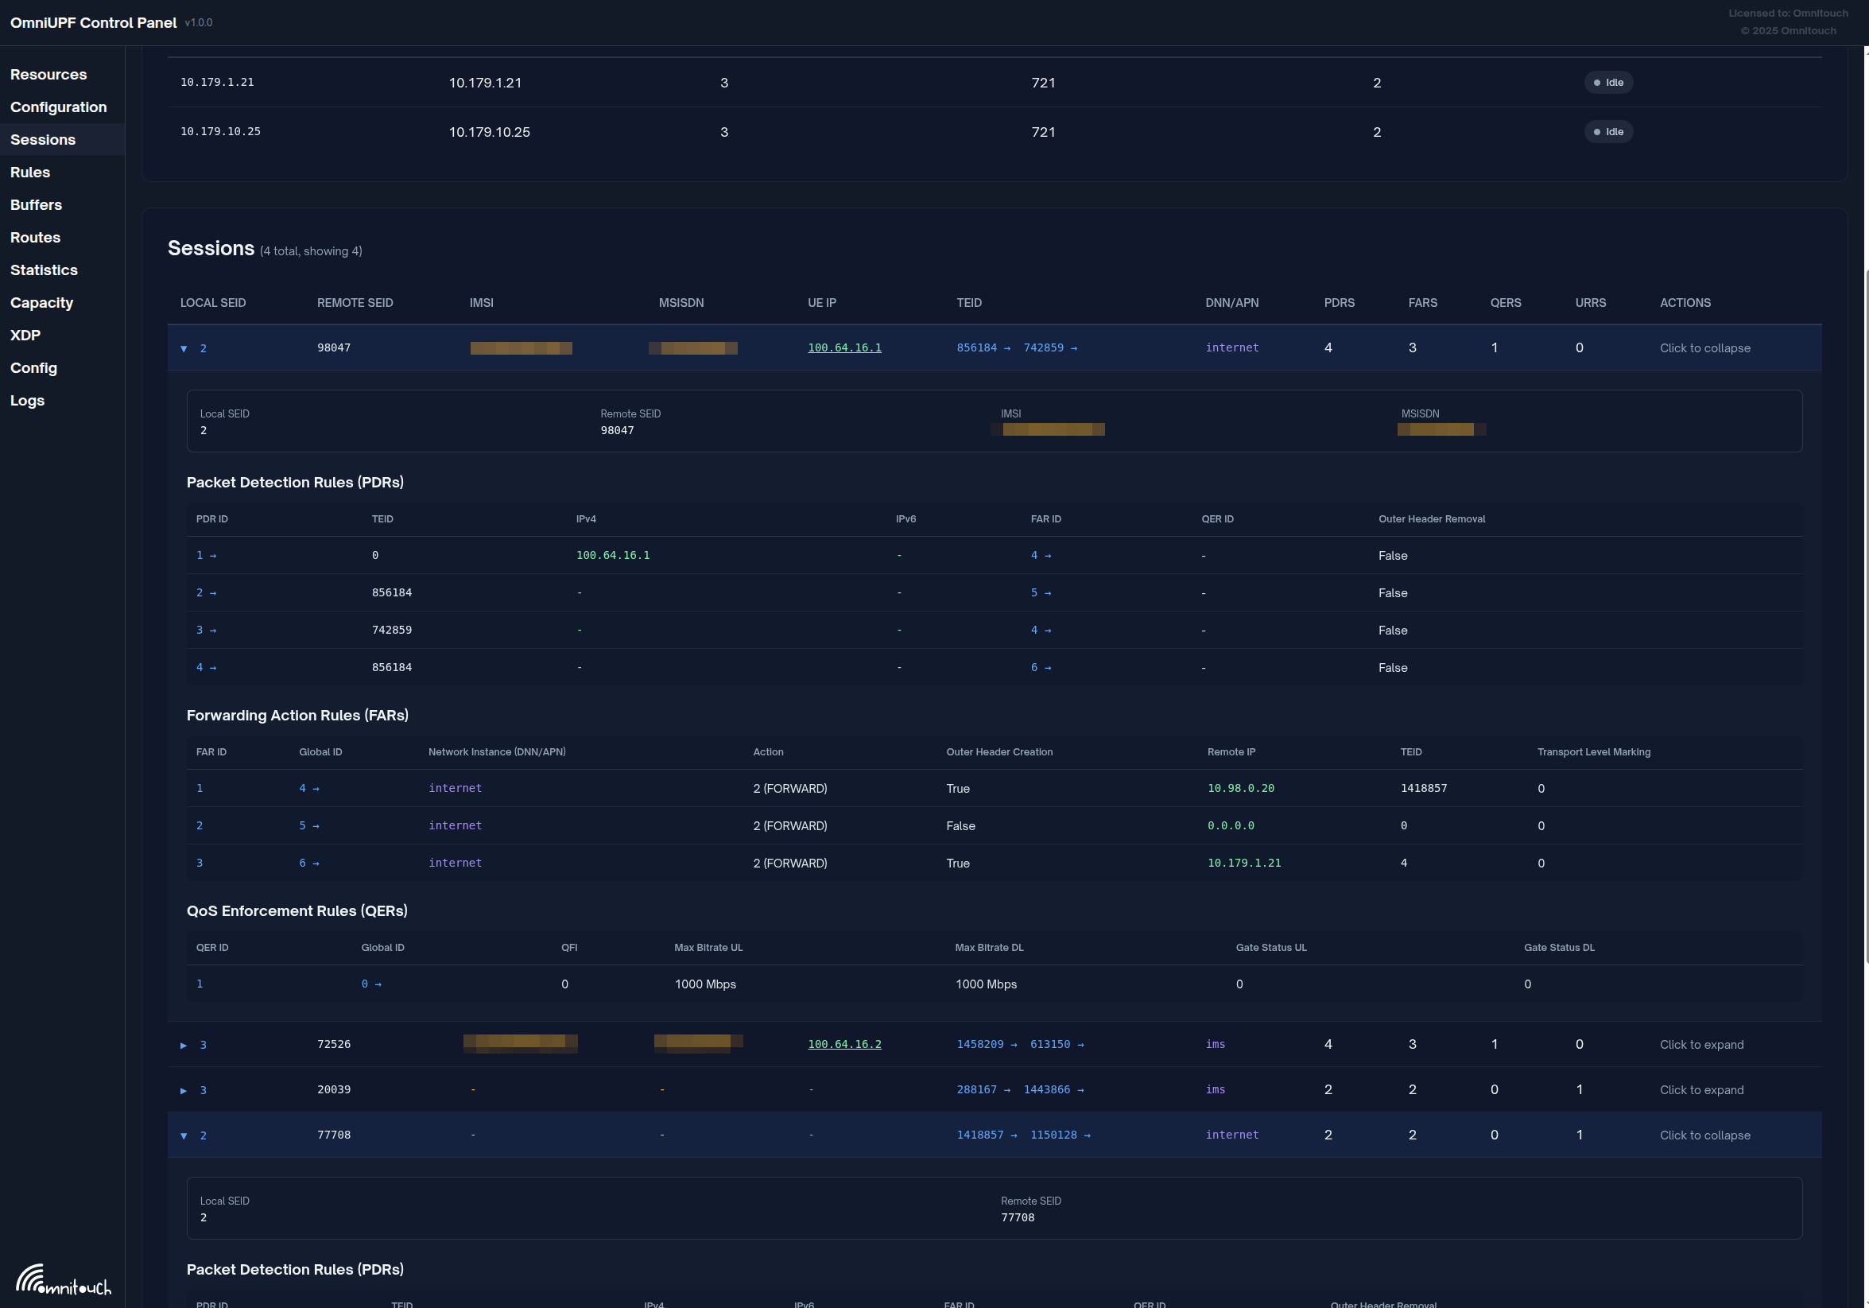The image size is (1869, 1308).
Task: Click TEID link 1458209 in ims session
Action: tap(986, 1044)
